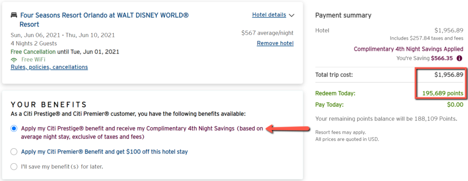Select Citi Prestige 4th Night benefit radio
The image size is (468, 181).
pyautogui.click(x=14, y=129)
